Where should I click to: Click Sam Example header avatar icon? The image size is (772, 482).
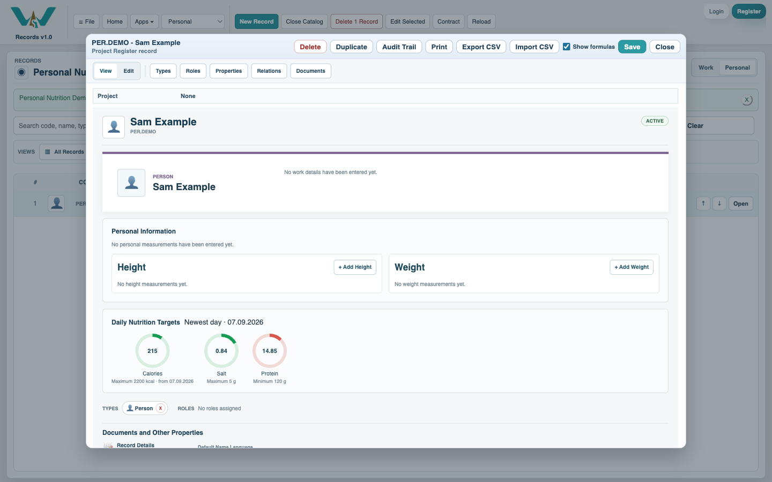click(114, 127)
